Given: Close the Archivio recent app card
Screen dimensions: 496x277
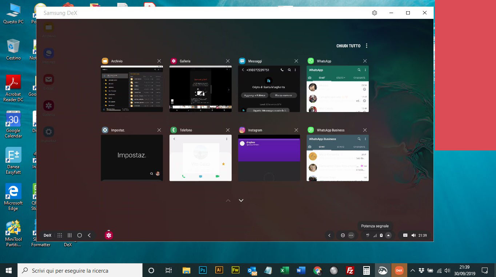Looking at the screenshot, I should coord(159,61).
